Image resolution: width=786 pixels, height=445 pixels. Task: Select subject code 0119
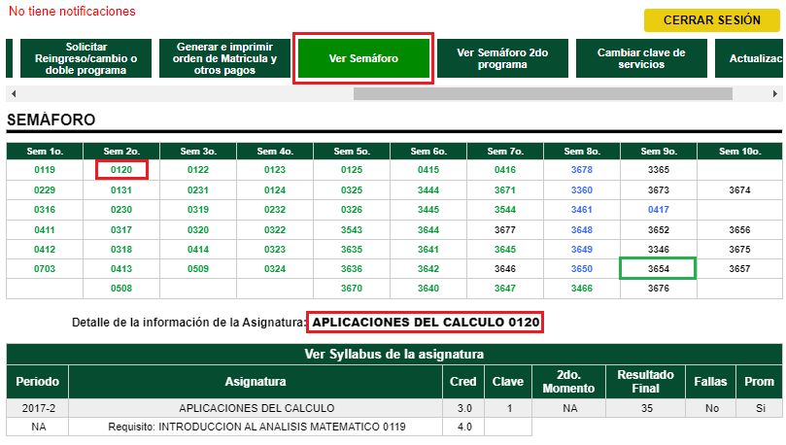45,170
